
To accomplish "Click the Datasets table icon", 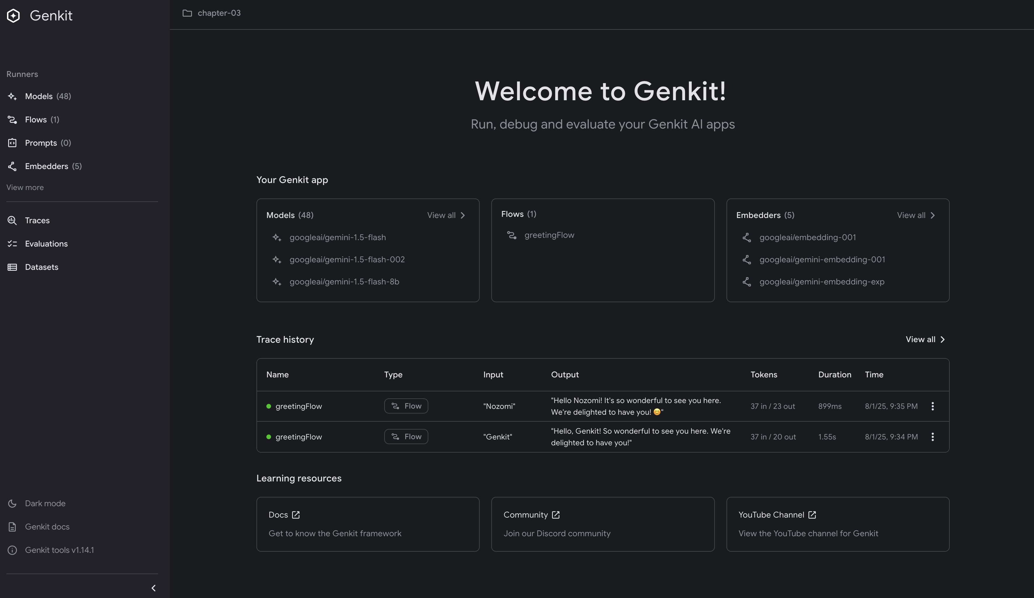I will click(12, 267).
